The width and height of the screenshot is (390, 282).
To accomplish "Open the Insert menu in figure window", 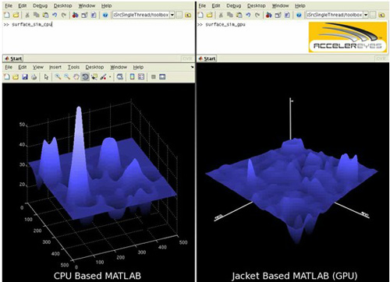I will tap(55, 67).
